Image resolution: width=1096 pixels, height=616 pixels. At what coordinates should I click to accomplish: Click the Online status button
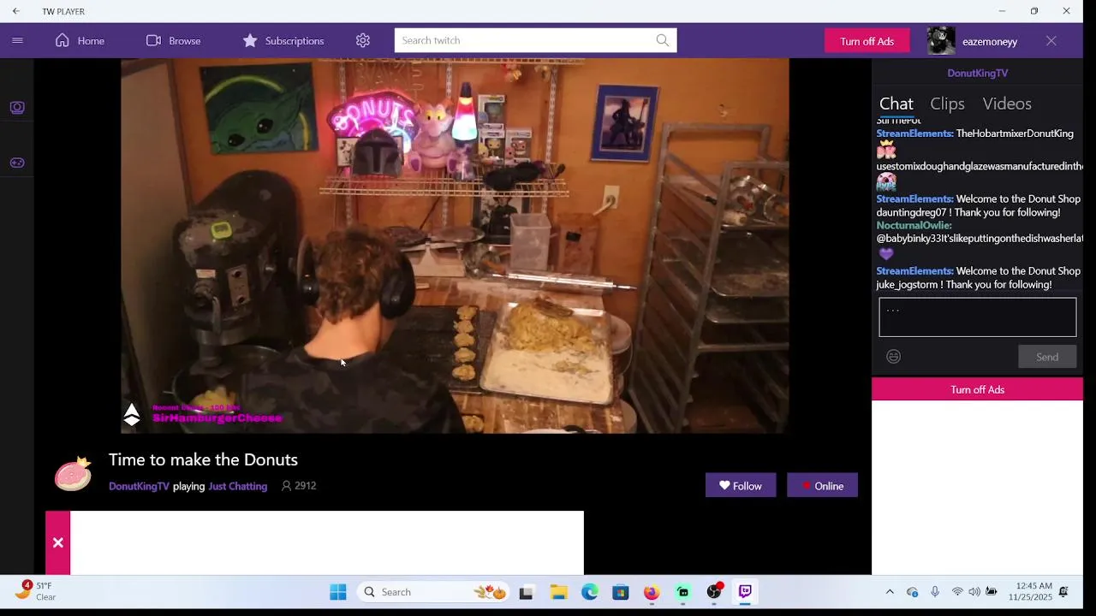point(822,485)
